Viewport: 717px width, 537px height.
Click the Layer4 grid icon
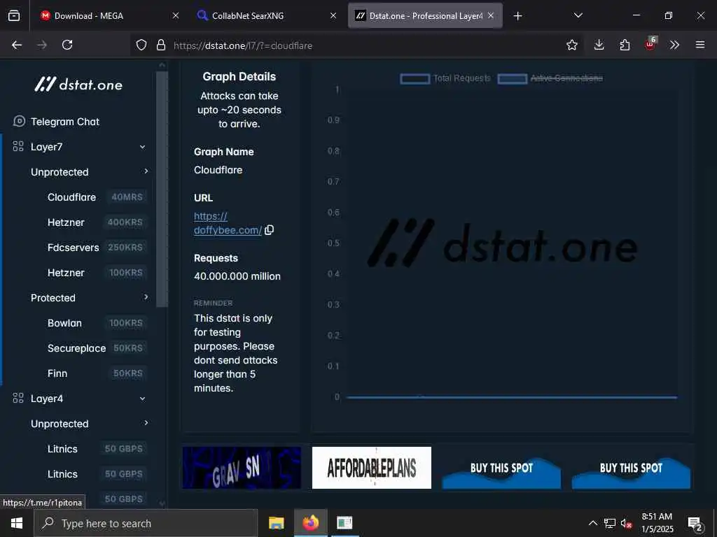[18, 398]
